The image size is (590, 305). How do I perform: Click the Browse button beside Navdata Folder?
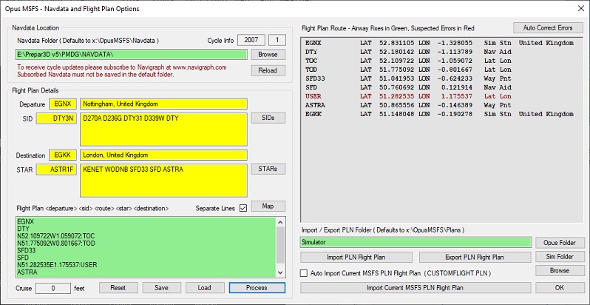(268, 55)
